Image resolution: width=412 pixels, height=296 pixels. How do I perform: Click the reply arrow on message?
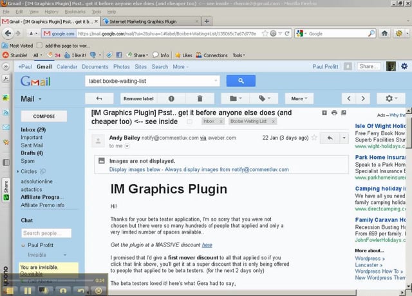330,138
